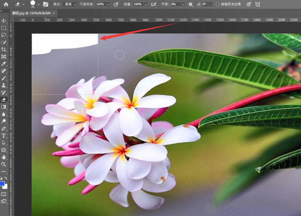Select the Eraser tool in toolbar
301x216 pixels.
(x=4, y=100)
